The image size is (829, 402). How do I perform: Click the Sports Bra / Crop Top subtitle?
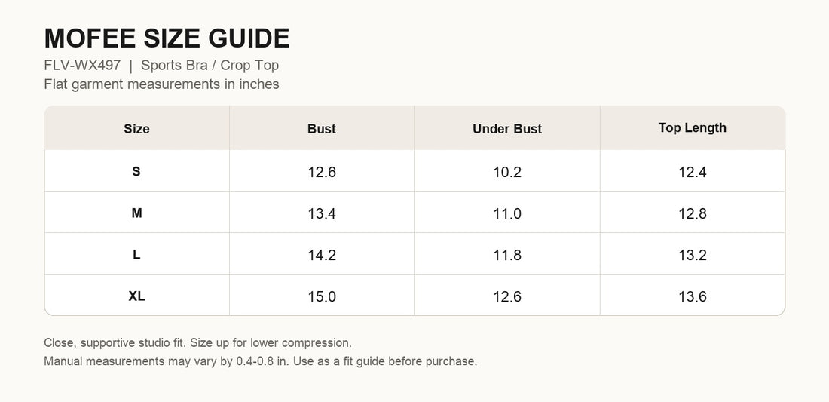pos(210,66)
